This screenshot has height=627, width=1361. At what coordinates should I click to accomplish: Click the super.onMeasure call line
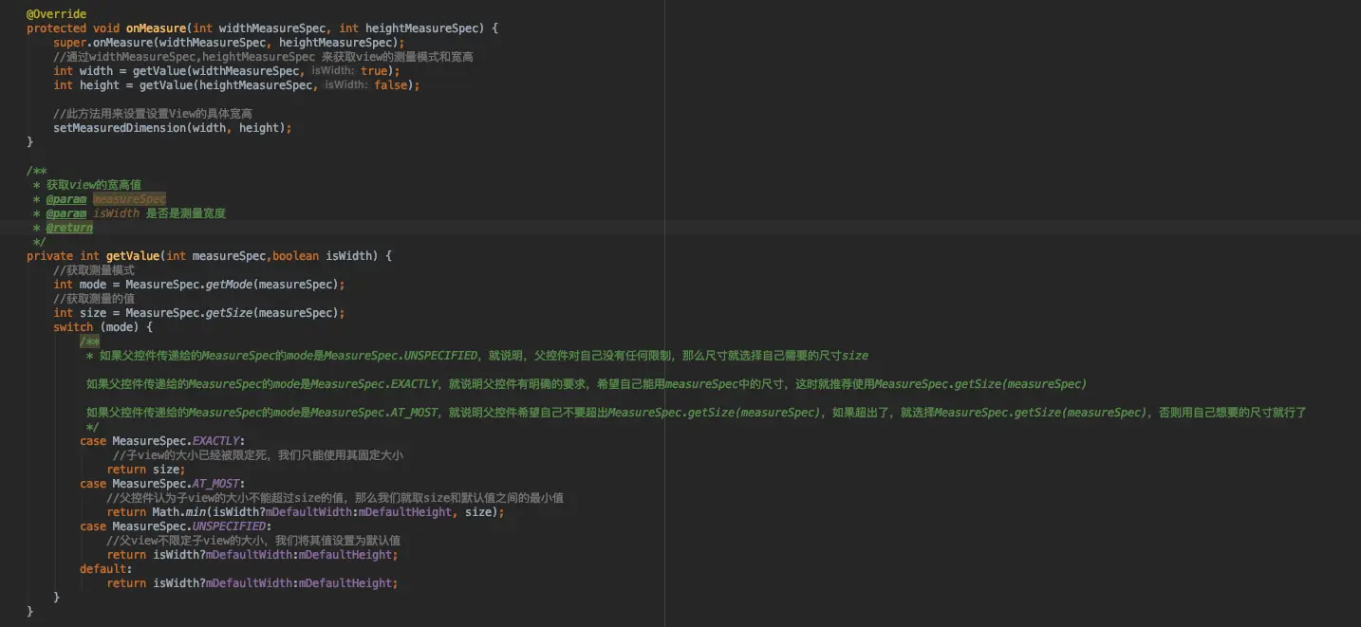[x=229, y=43]
